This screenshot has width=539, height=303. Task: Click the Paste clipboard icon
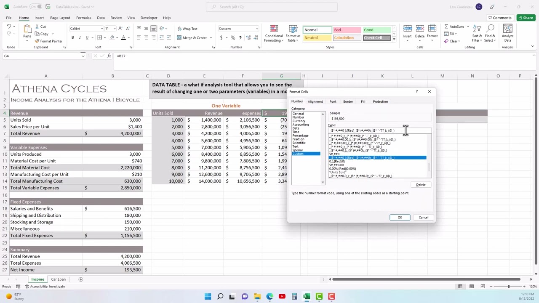click(x=27, y=30)
